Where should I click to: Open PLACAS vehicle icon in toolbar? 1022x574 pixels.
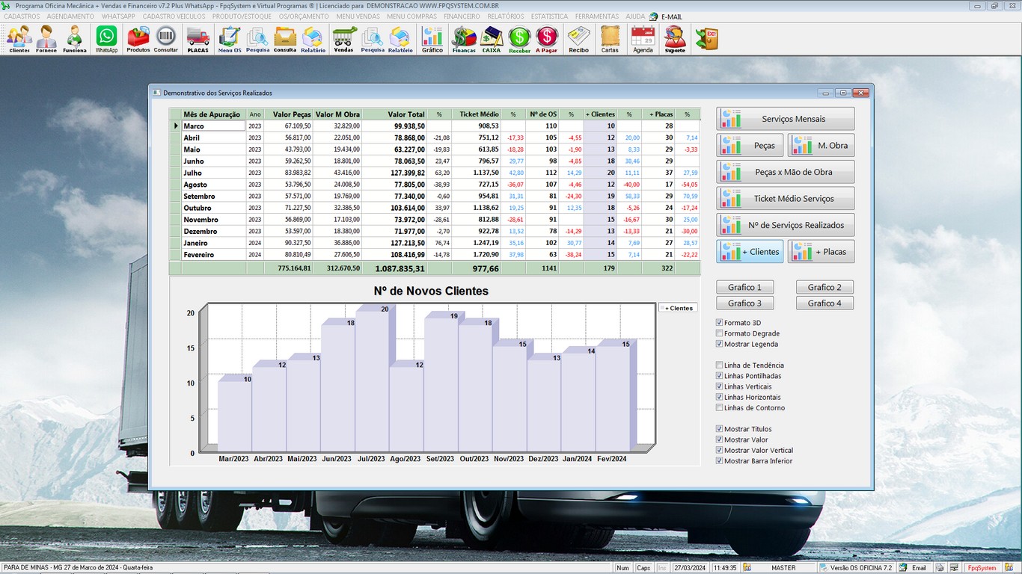(x=198, y=38)
